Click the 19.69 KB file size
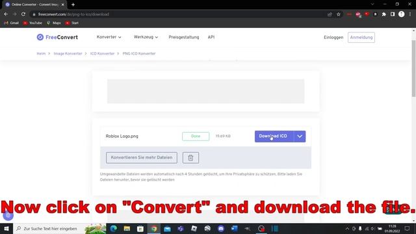The width and height of the screenshot is (416, 234). pos(223,136)
